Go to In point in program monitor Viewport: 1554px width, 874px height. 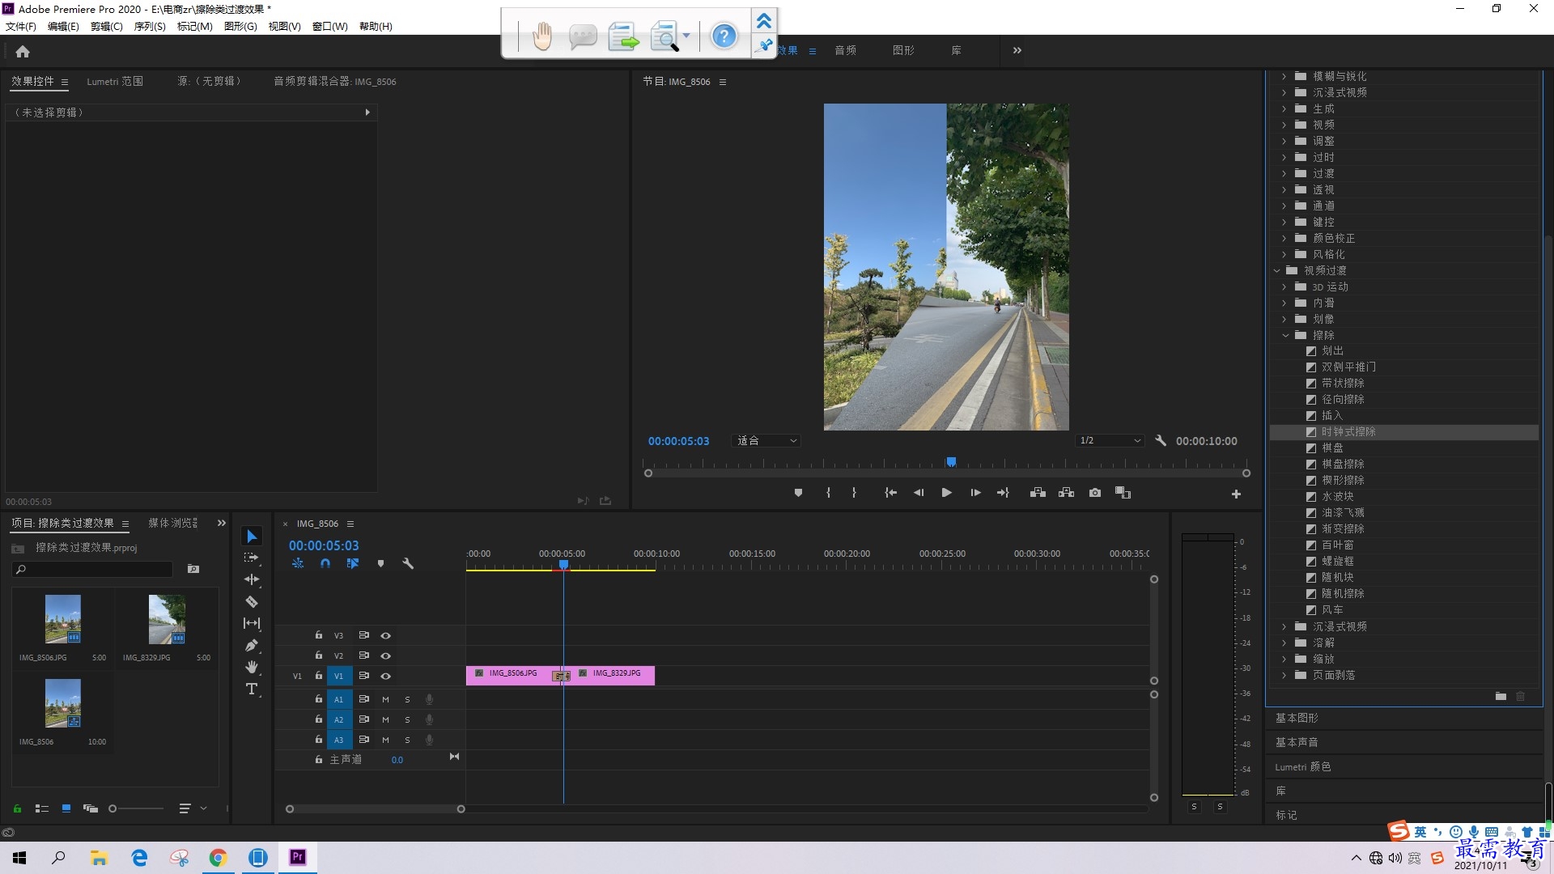click(x=890, y=493)
